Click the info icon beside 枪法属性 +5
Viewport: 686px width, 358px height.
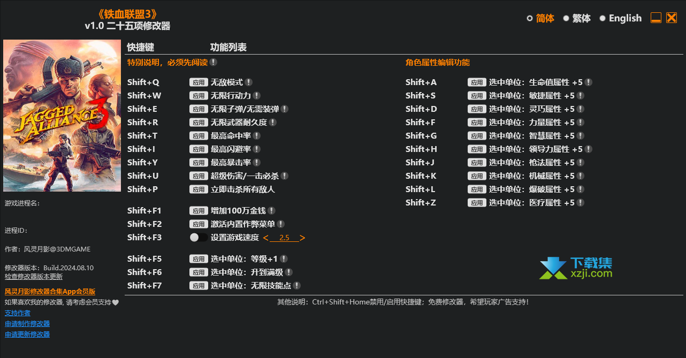point(581,163)
